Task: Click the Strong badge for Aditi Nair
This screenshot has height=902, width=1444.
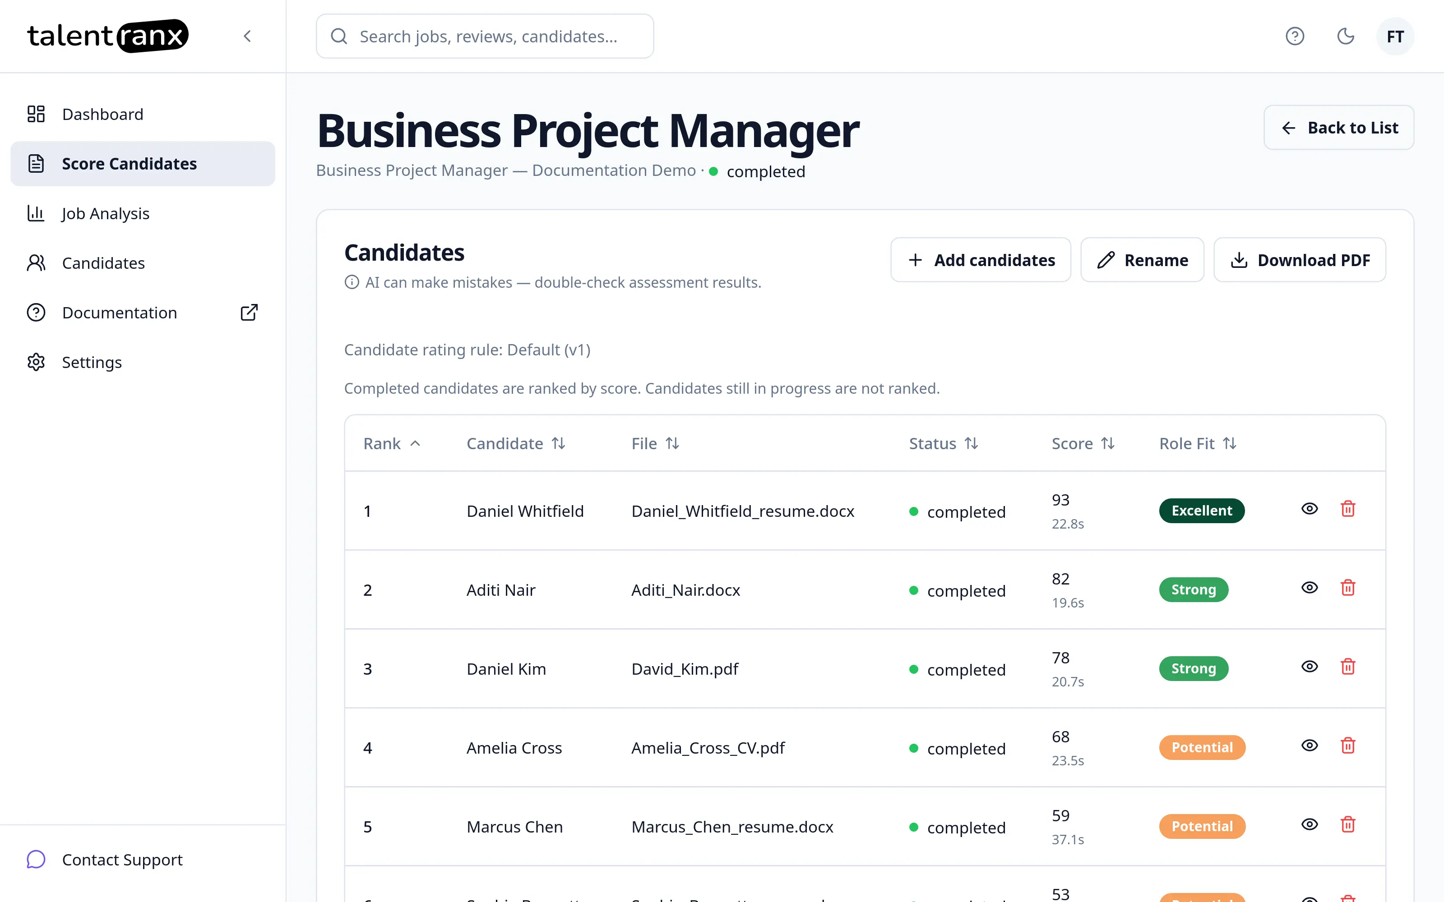Action: pyautogui.click(x=1194, y=589)
